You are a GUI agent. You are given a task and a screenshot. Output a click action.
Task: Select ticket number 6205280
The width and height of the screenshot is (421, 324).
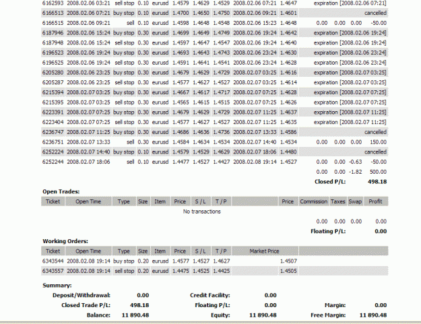tap(53, 73)
